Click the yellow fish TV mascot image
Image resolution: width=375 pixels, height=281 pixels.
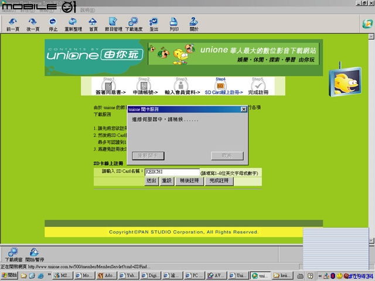point(346,81)
